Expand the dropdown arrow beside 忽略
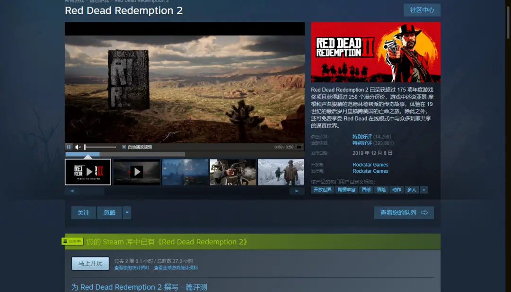 tap(127, 213)
